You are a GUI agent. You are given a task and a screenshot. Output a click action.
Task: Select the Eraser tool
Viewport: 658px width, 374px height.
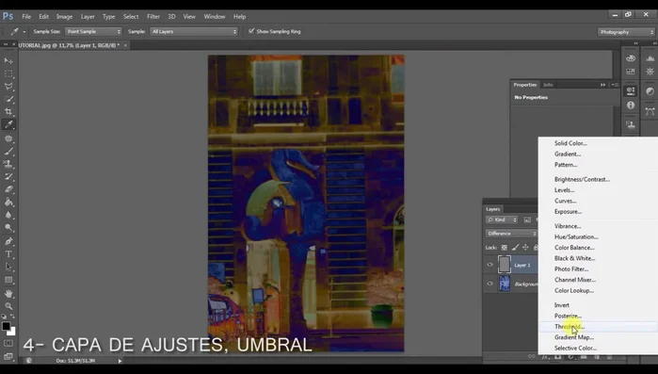click(x=8, y=189)
